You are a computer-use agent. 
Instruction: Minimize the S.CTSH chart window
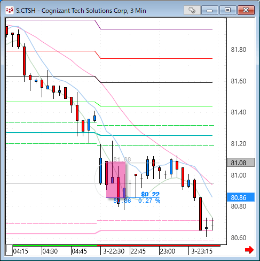(x=210, y=10)
